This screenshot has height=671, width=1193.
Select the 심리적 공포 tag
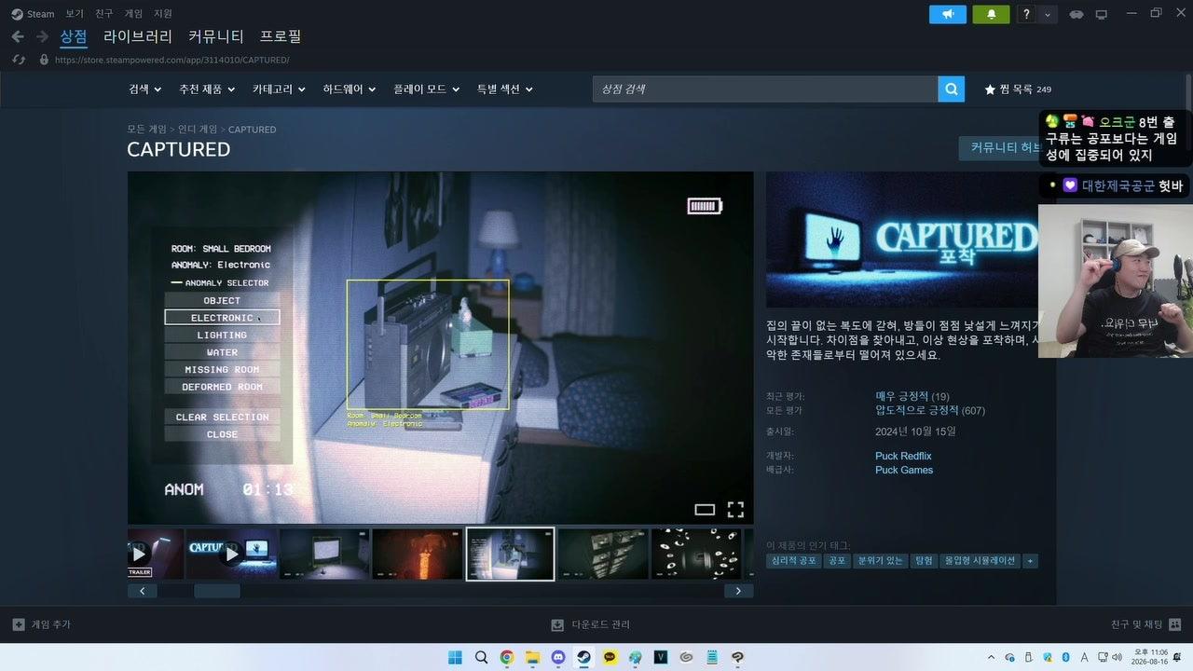tap(794, 561)
